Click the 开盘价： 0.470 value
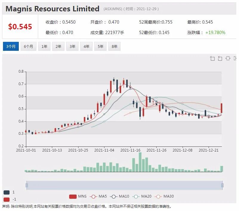This screenshot has width=239, height=211. [x=105, y=22]
